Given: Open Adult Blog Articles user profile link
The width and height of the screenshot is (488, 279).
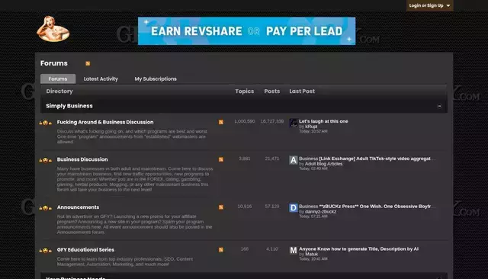Looking at the screenshot, I should click(323, 164).
